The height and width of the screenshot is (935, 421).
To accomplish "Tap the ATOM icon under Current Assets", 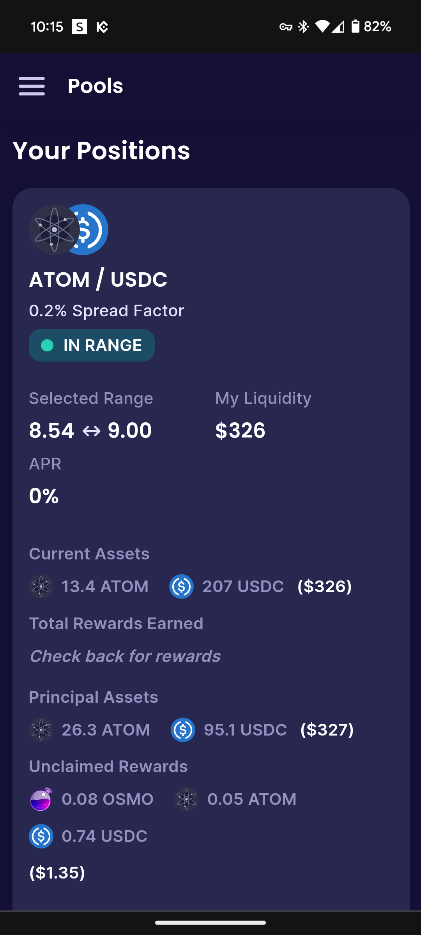I will 41,586.
